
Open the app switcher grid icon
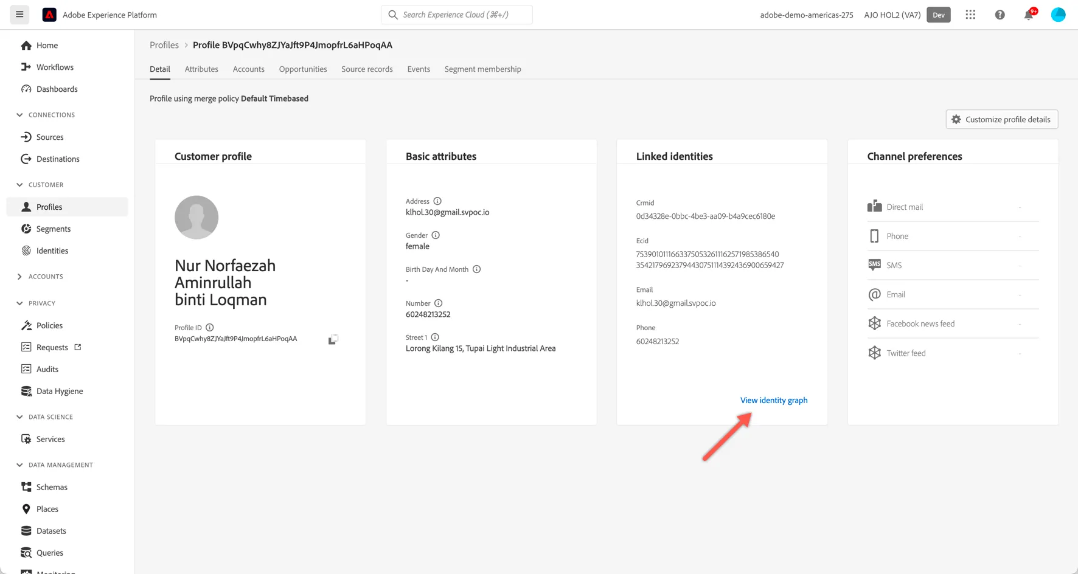pyautogui.click(x=970, y=15)
